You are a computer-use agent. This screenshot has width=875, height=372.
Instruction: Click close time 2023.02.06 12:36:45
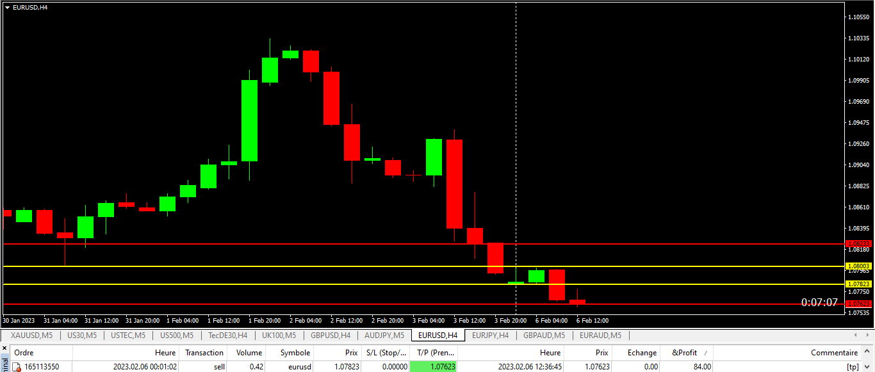click(530, 367)
